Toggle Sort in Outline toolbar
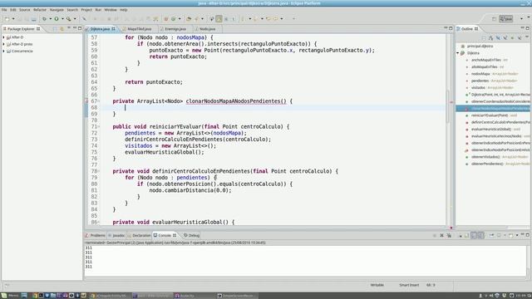 (x=491, y=38)
